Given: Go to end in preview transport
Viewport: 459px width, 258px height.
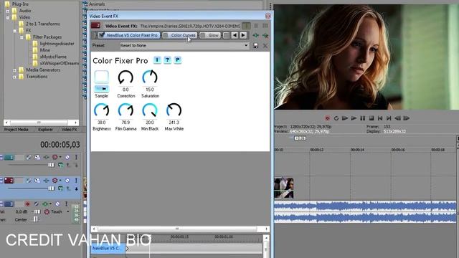Looking at the screenshot, I should point(389,118).
